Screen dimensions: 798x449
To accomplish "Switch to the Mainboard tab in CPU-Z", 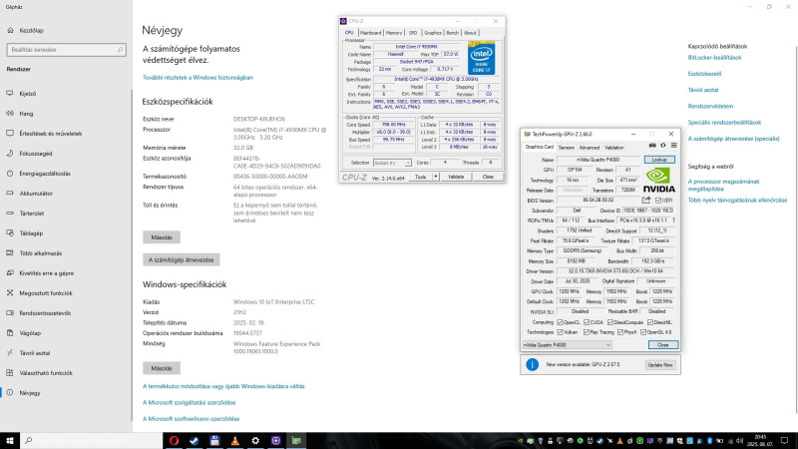I will [370, 33].
